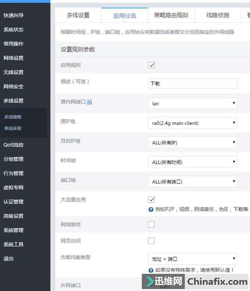The width and height of the screenshot is (250, 291).
Task: Switch to the 线路侦测 tab
Action: tap(218, 16)
